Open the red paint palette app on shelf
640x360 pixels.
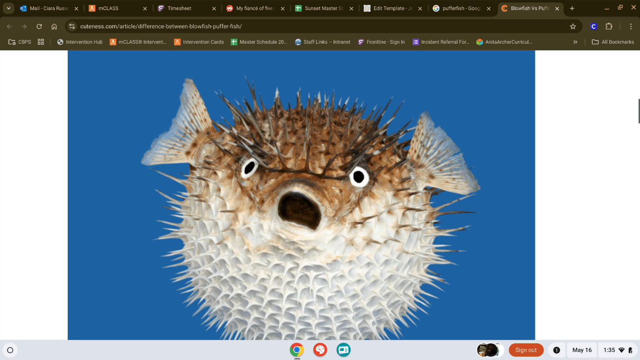(320, 350)
